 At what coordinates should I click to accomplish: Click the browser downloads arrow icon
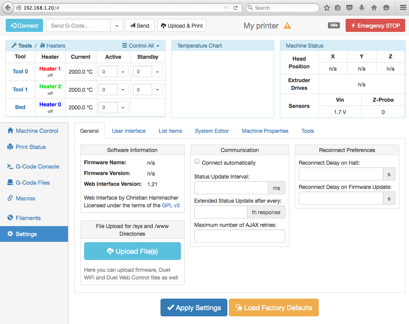tap(361, 8)
